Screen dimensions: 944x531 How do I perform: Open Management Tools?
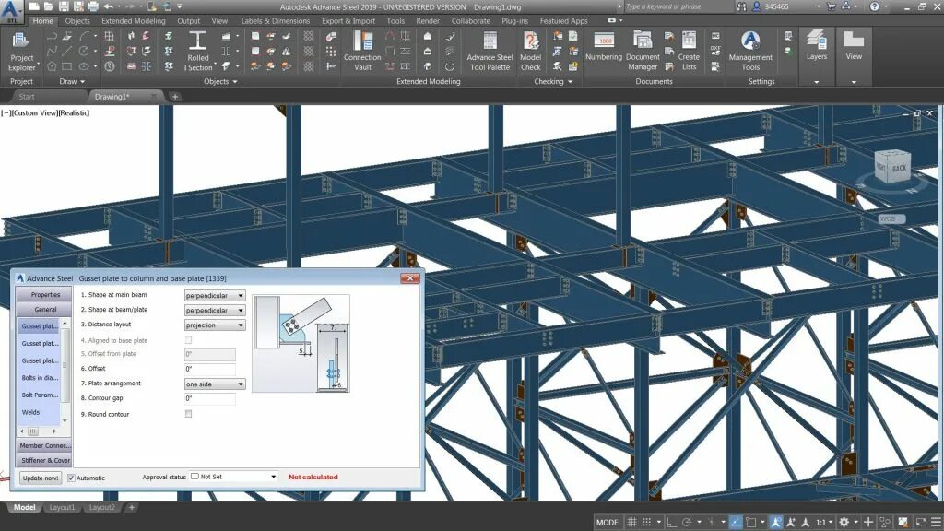750,52
